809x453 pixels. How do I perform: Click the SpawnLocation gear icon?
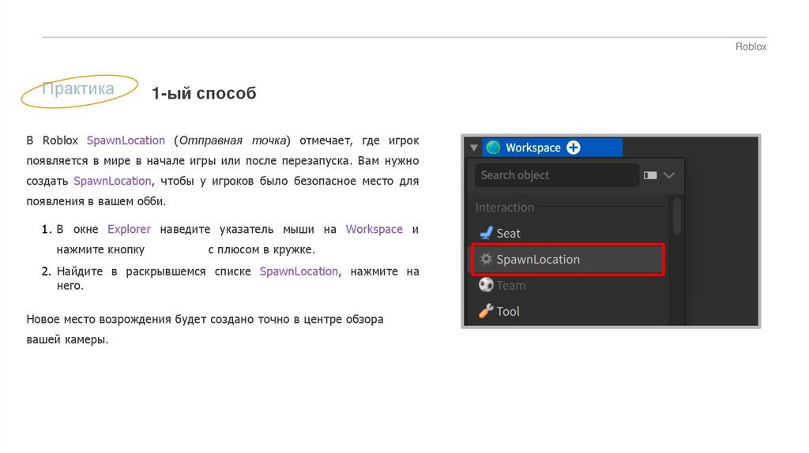[486, 259]
